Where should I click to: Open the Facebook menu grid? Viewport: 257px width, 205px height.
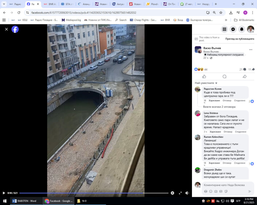coord(224,29)
